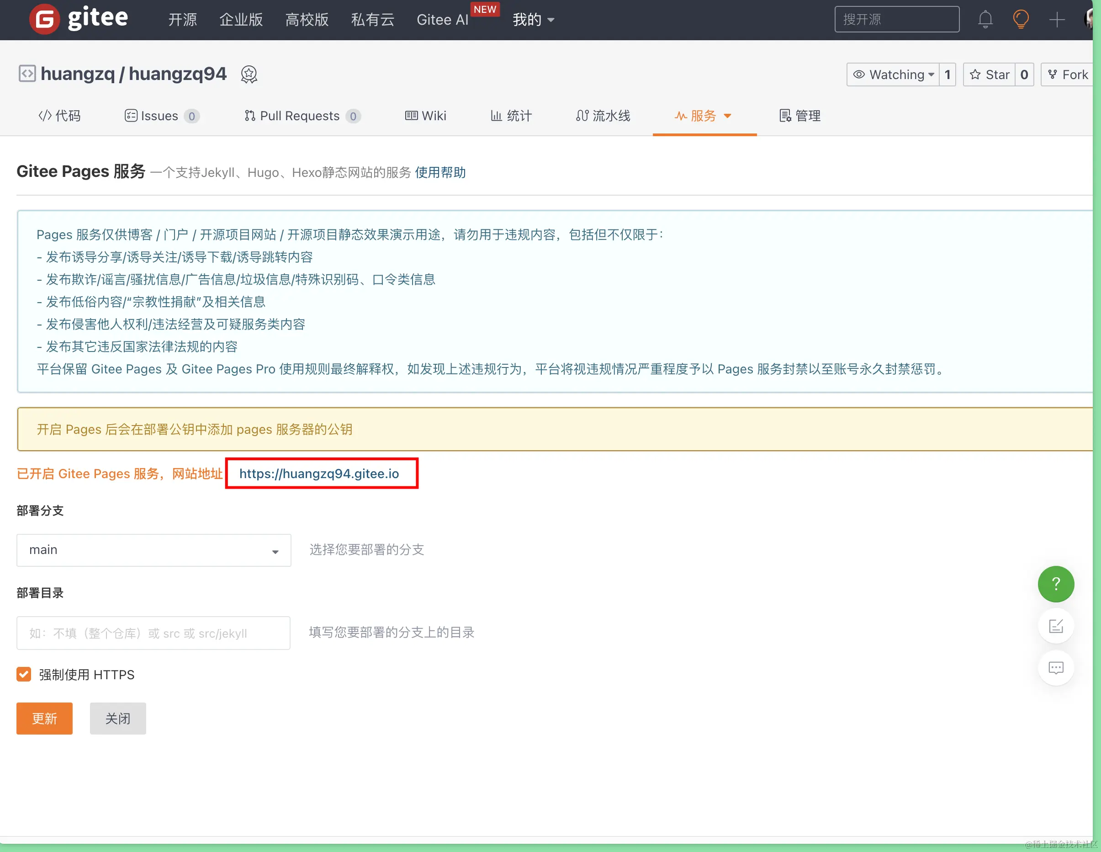1101x852 pixels.
Task: Open the Issues tab
Action: click(x=162, y=116)
